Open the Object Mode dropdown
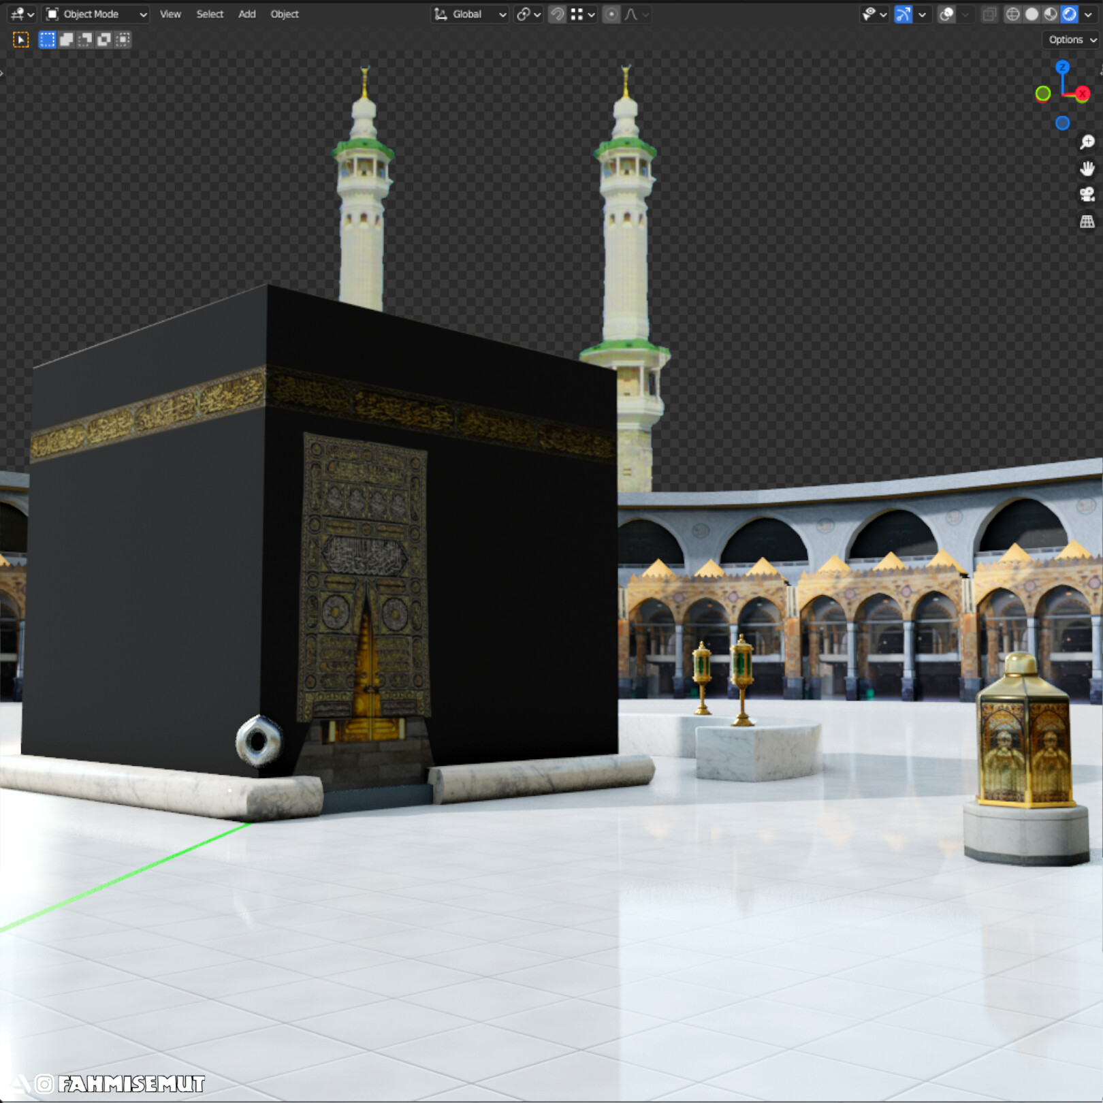Viewport: 1103px width, 1103px height. coord(95,14)
